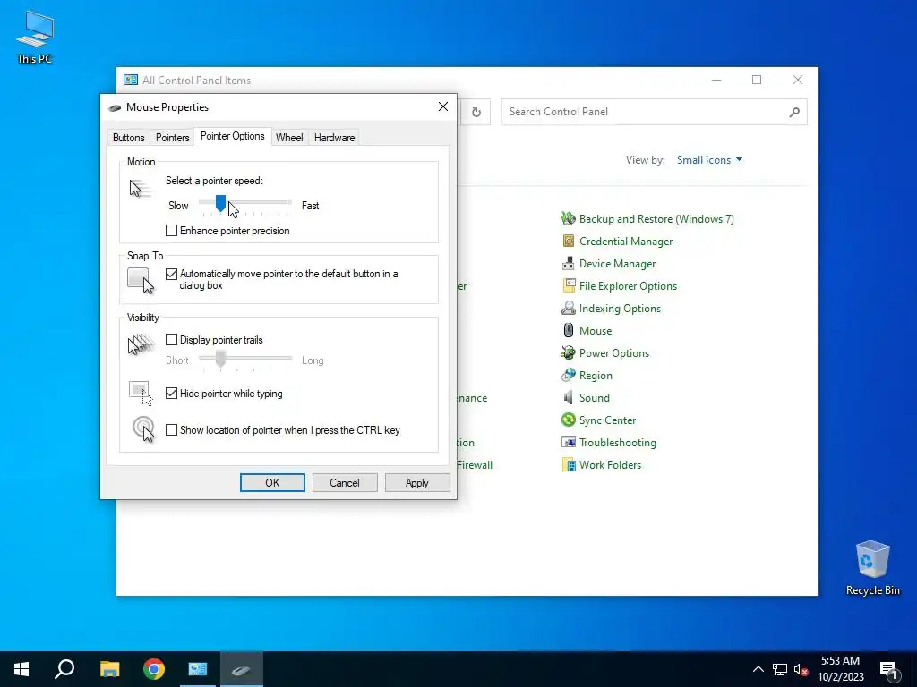The height and width of the screenshot is (687, 917).
Task: Click the Sound speaker icon in Control Panel
Action: pos(568,398)
